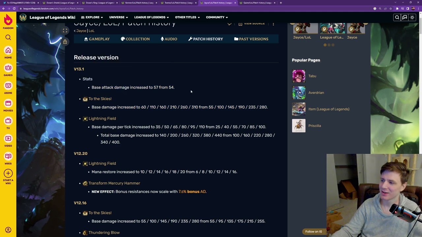Screen dimensions: 422x237
Task: Expand the Universe dropdown menu
Action: [x=119, y=17]
